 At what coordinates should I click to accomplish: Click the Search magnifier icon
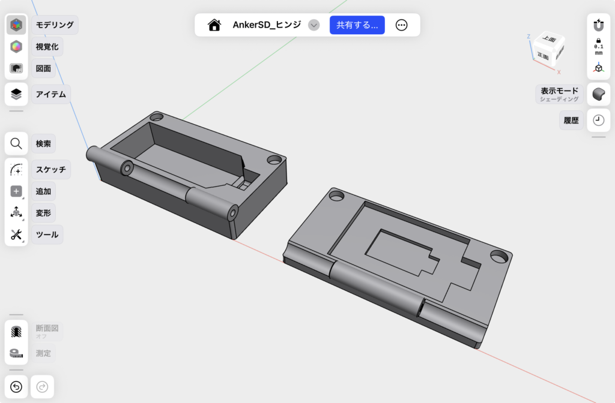click(16, 144)
